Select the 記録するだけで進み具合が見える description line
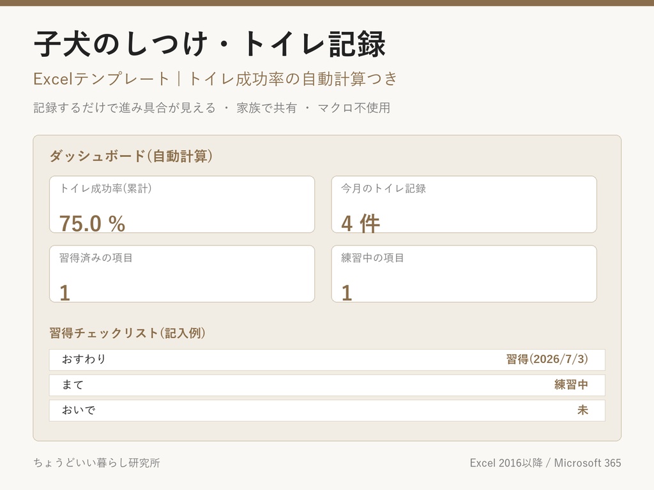The image size is (654, 490). coord(212,108)
